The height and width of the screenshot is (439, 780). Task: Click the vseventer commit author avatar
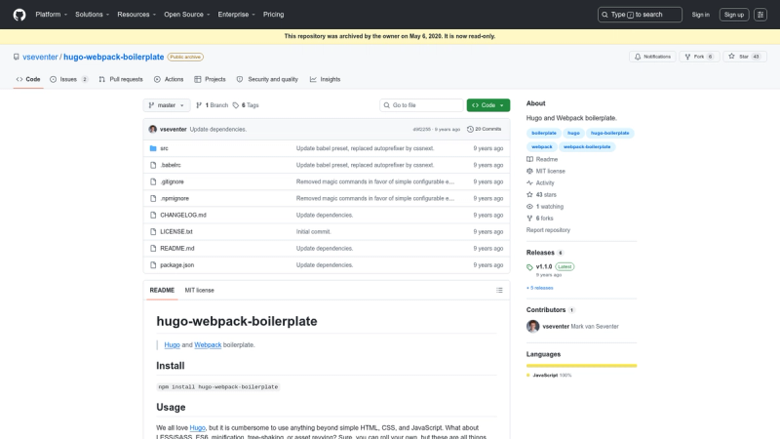[153, 129]
